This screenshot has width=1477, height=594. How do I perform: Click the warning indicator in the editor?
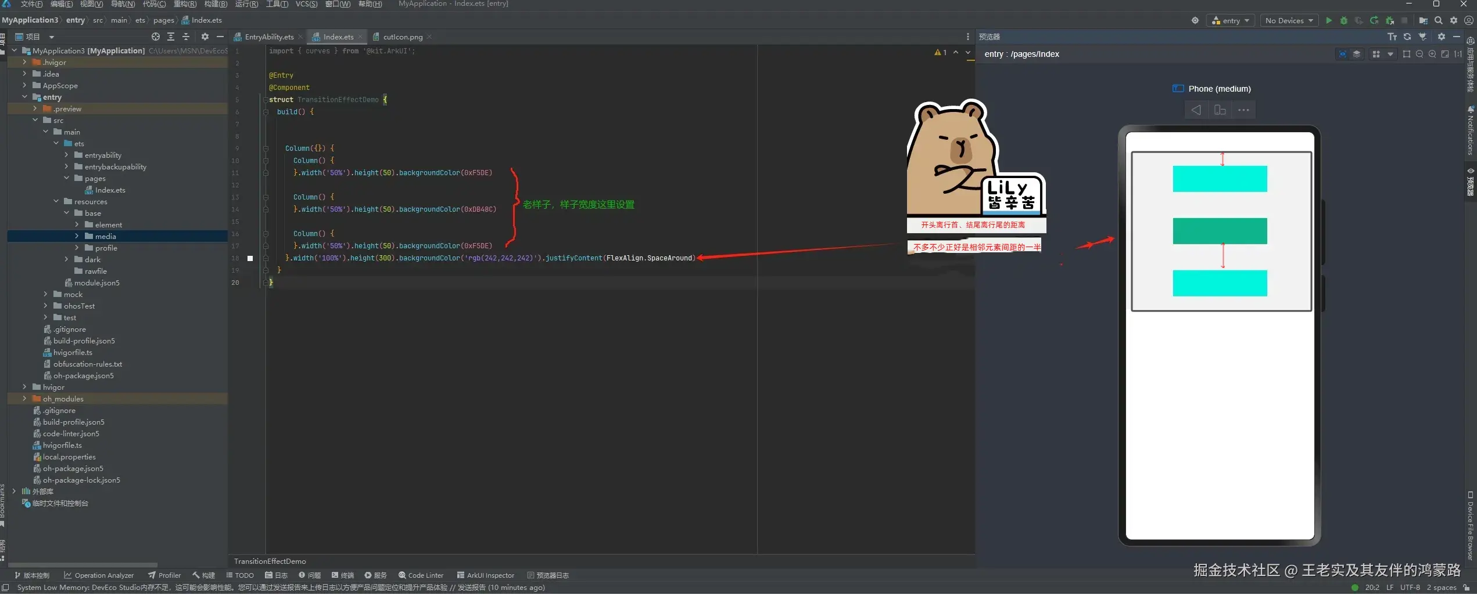tap(941, 52)
